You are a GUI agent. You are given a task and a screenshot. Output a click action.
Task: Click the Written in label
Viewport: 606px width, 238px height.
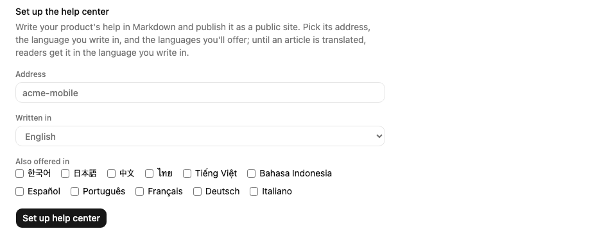coord(33,118)
